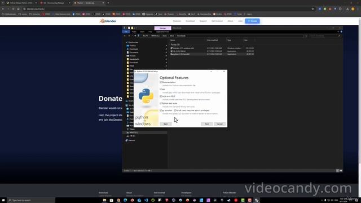
Task: Click the Chrome address bar
Action: click(168, 9)
